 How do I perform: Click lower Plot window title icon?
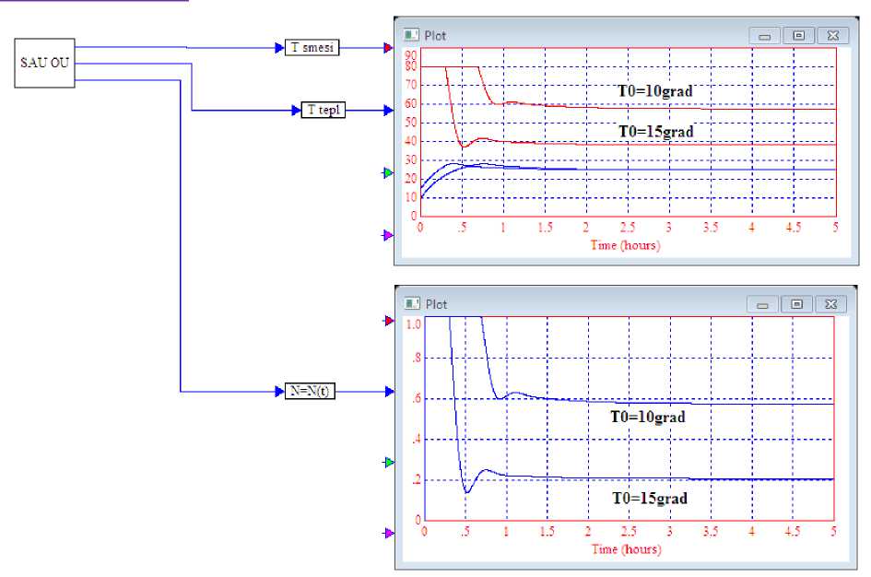pyautogui.click(x=412, y=303)
